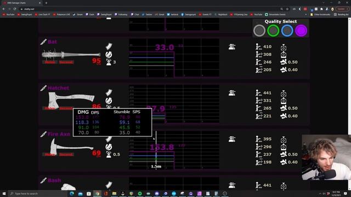
Task: Click the melee knife icon beside Bash
Action: click(43, 180)
